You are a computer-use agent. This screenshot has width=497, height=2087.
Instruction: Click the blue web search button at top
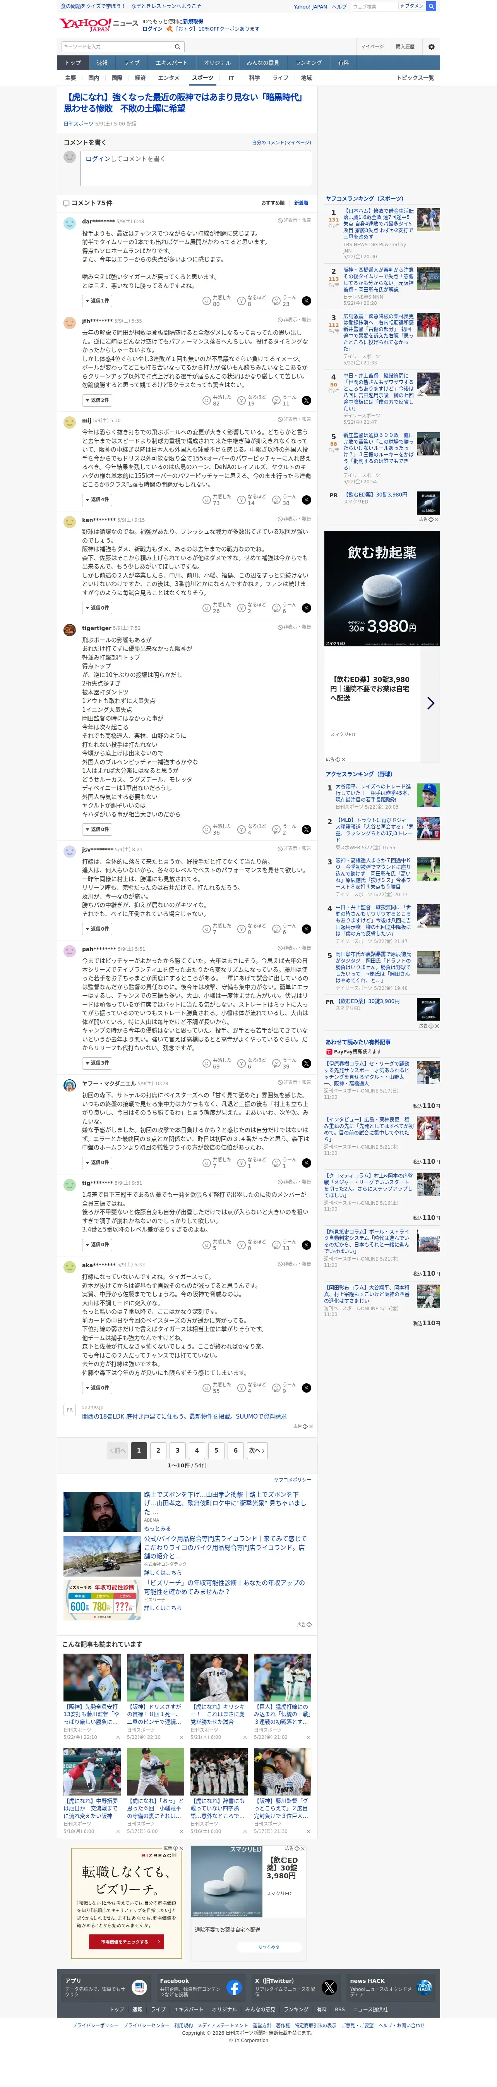[x=432, y=7]
